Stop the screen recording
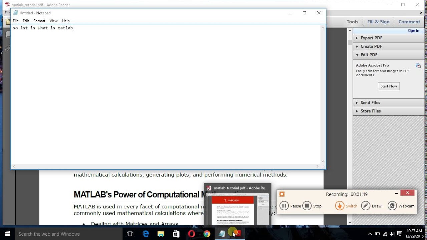 pos(312,206)
